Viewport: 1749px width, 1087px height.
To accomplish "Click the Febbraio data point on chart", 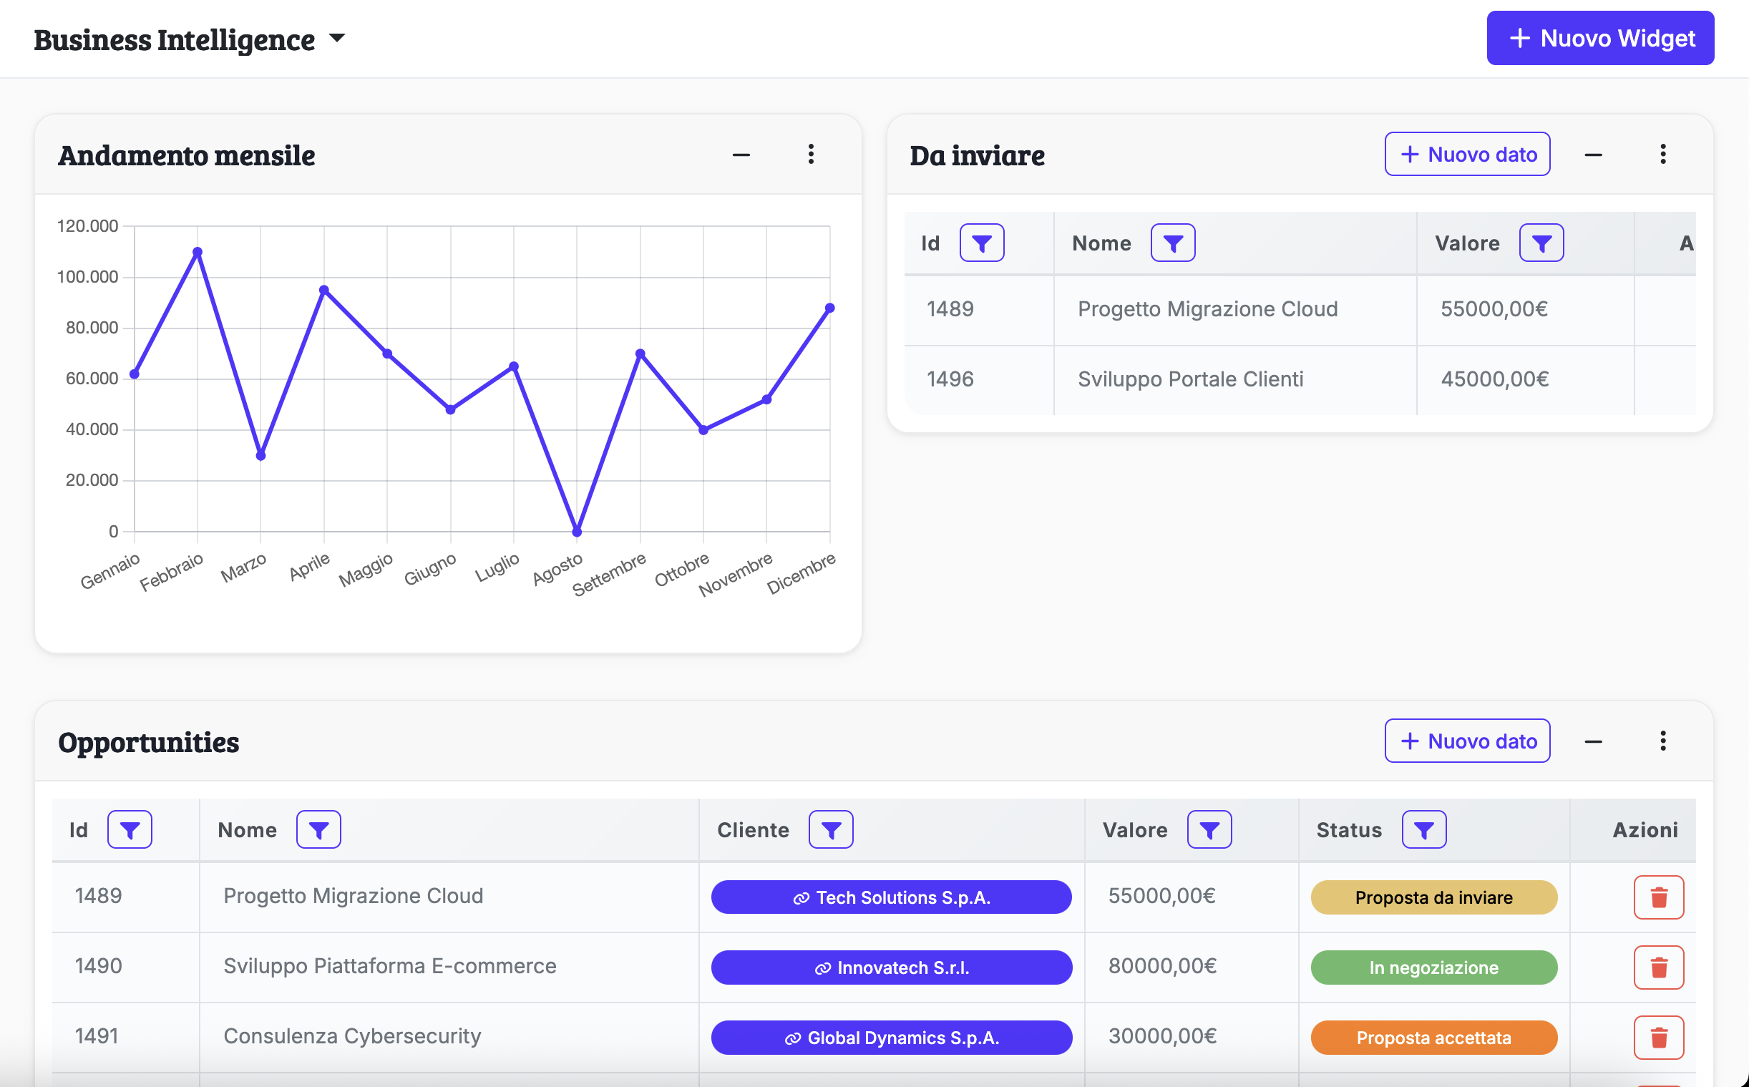I will (198, 253).
